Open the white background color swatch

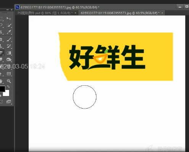click(6, 93)
